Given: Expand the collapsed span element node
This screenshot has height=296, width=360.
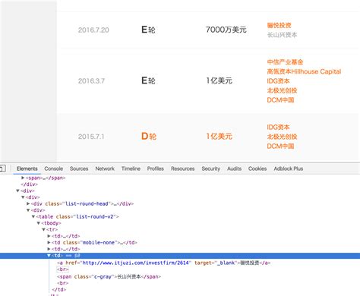Looking at the screenshot, I should click(23, 178).
